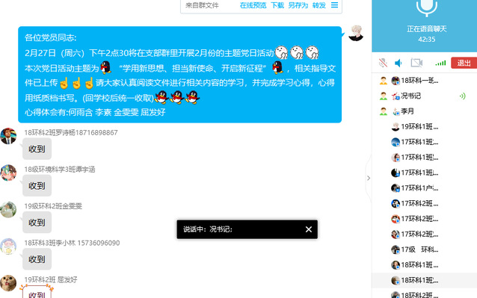
Task: Click the red 退出 button
Action: [x=464, y=63]
